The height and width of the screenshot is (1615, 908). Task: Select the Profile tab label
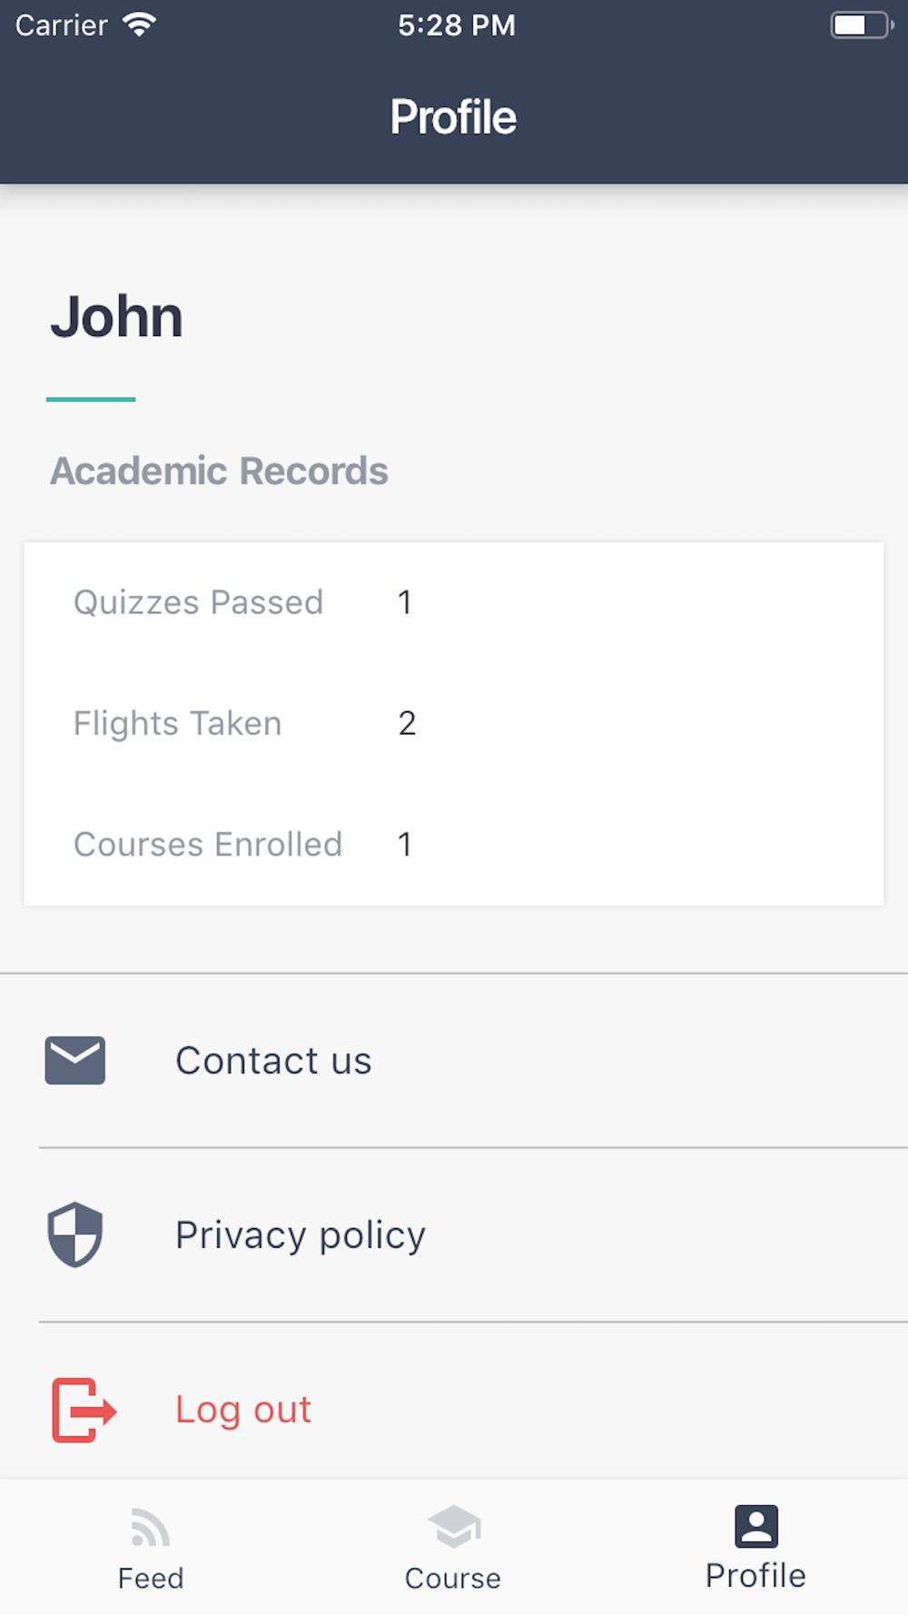click(x=756, y=1576)
